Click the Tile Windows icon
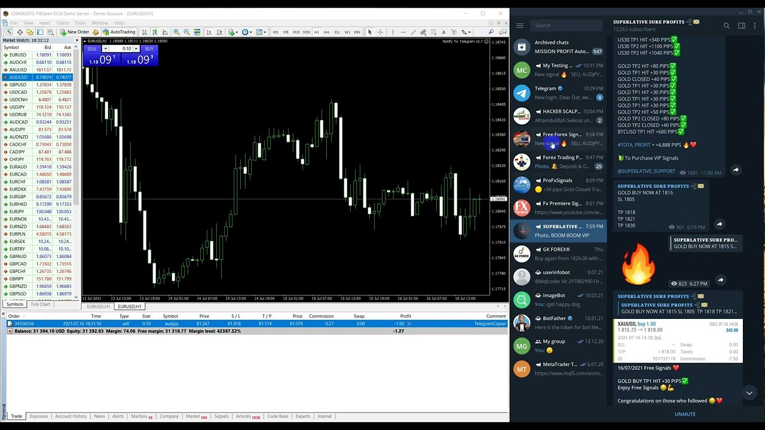This screenshot has width=765, height=430. [197, 32]
